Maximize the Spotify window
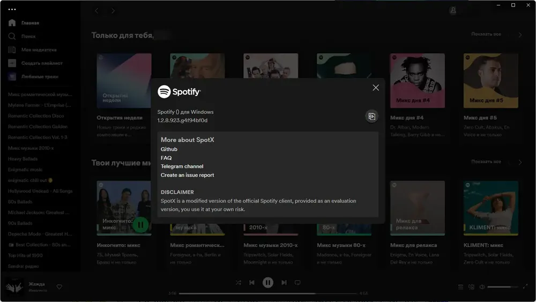 pos(513,5)
